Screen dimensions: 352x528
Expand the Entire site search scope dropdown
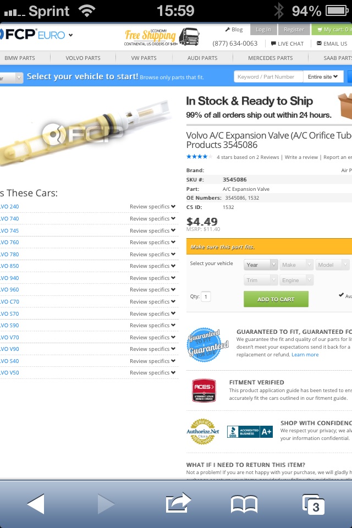[323, 77]
